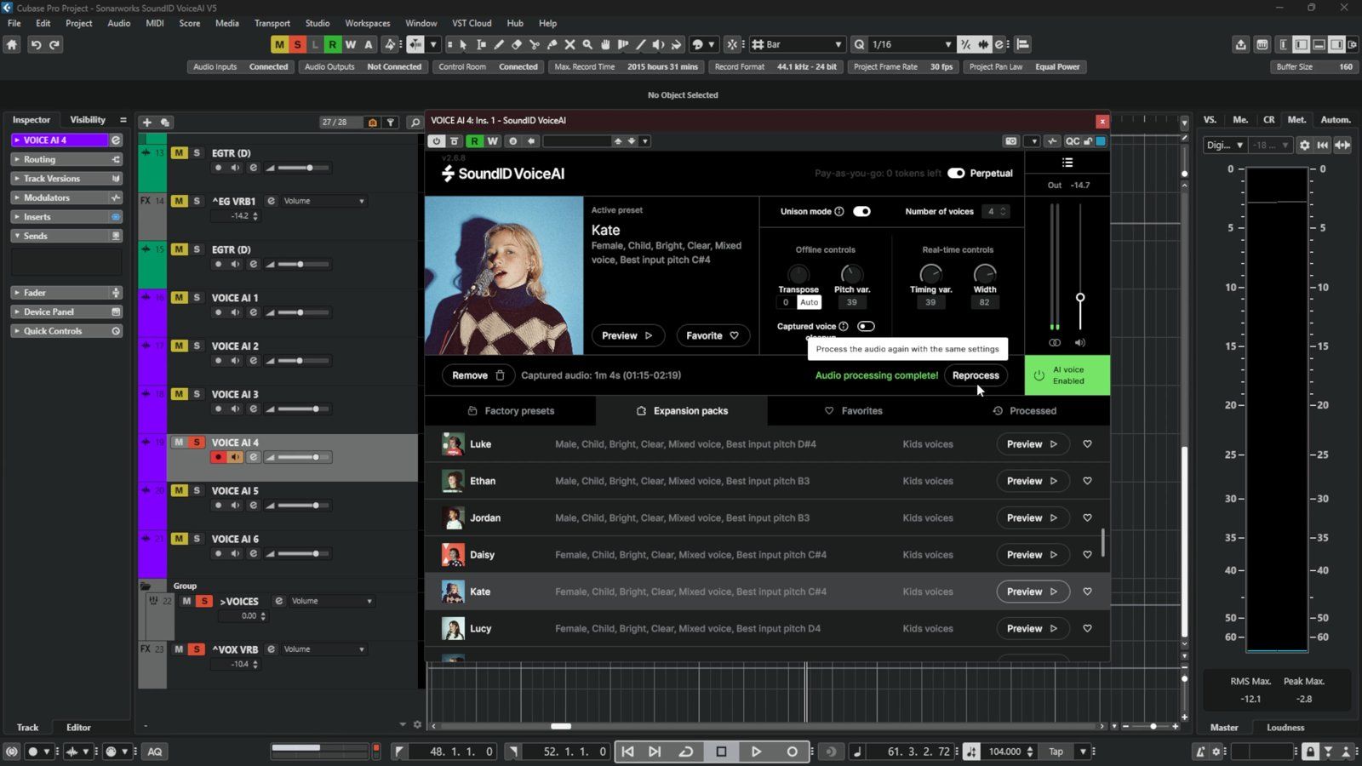Open ^EG VRB1 Volume parameter dropdown

[x=323, y=202]
